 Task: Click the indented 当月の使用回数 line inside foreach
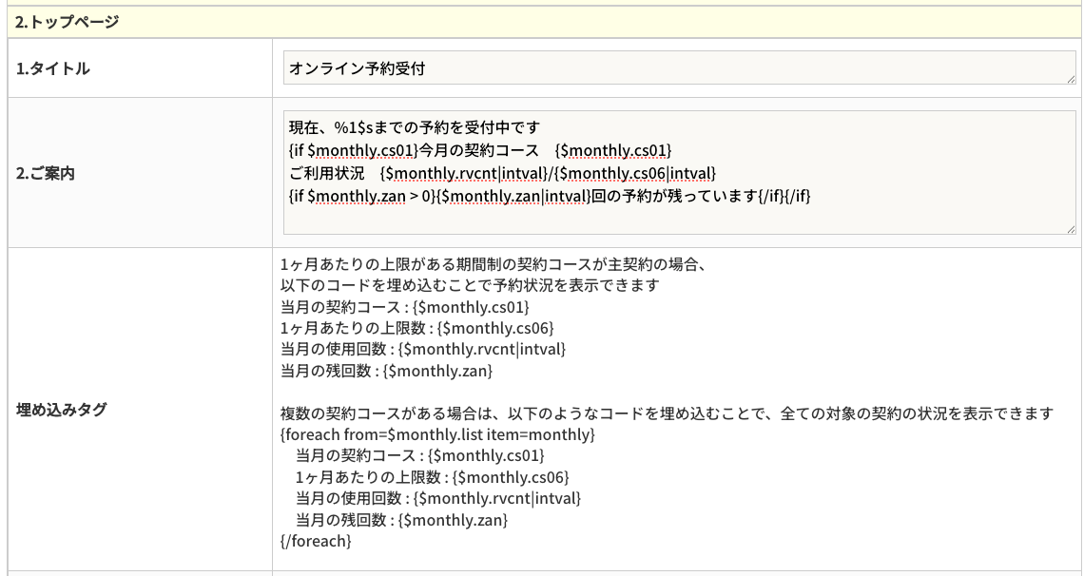point(437,498)
